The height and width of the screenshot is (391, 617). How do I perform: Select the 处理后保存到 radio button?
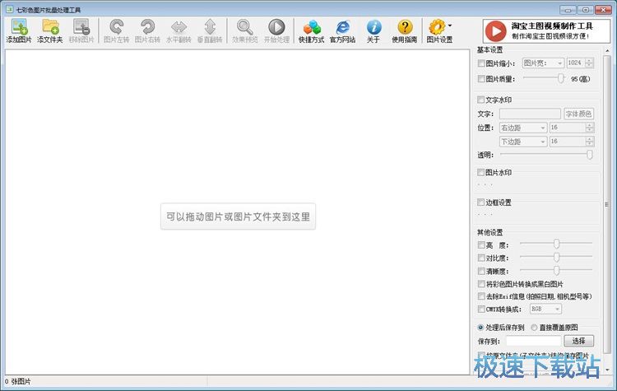tap(480, 328)
